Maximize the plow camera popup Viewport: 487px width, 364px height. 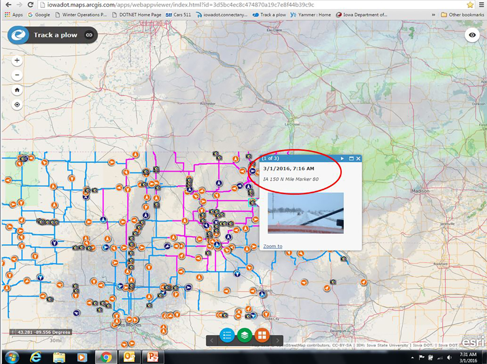351,158
